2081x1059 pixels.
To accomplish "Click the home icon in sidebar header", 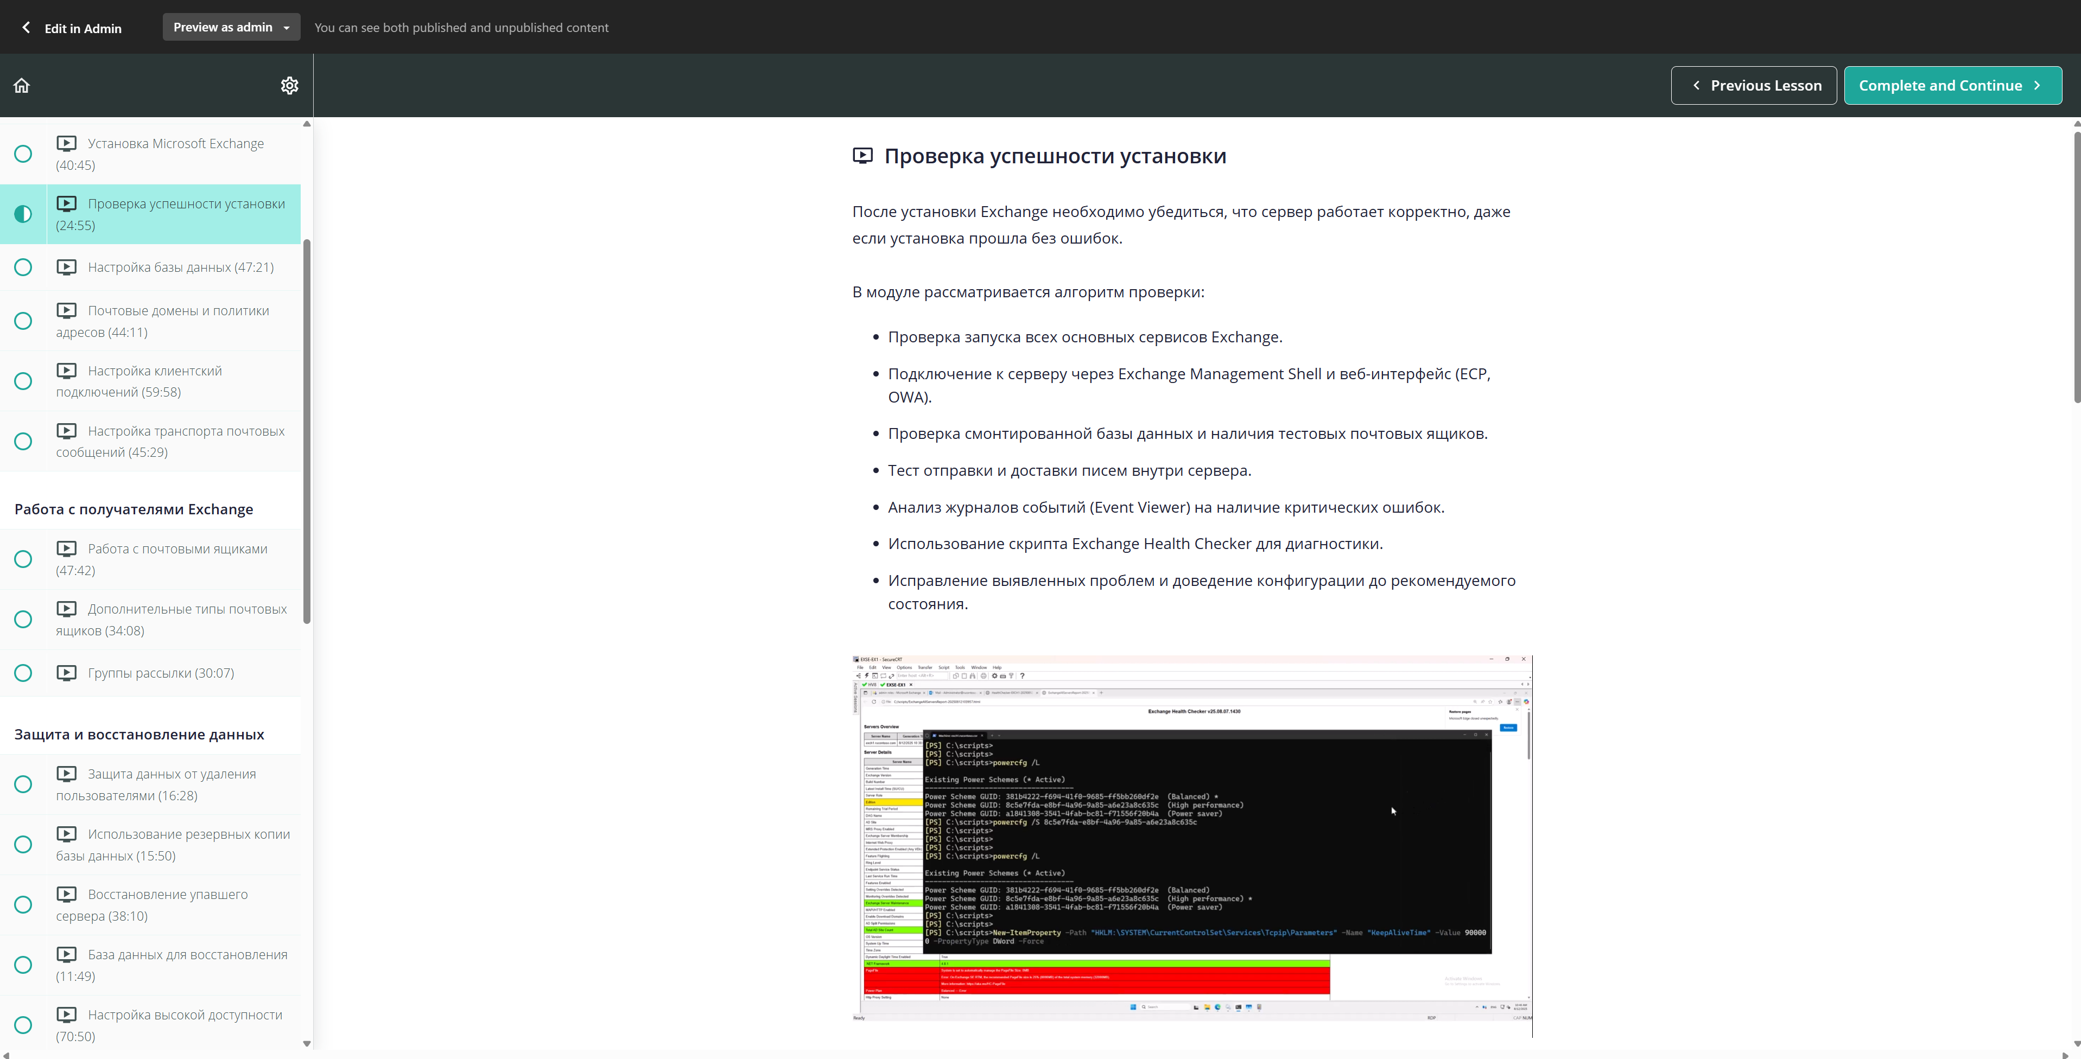I will 22,86.
